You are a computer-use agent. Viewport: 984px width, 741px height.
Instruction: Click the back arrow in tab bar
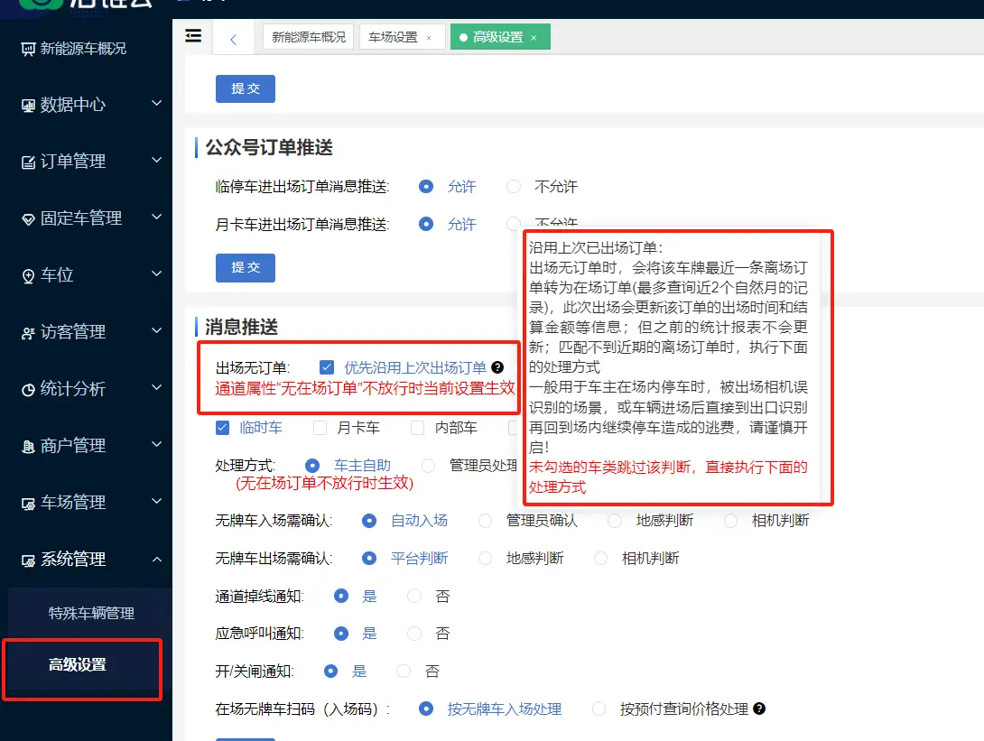pyautogui.click(x=234, y=38)
